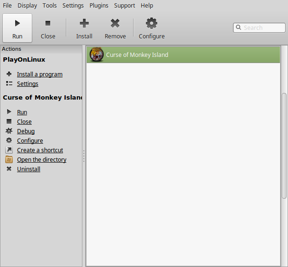Select Curse of Monkey Island list entry

183,55
